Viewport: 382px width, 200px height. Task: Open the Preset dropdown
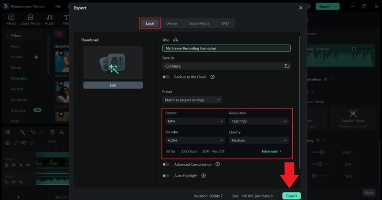pyautogui.click(x=192, y=100)
